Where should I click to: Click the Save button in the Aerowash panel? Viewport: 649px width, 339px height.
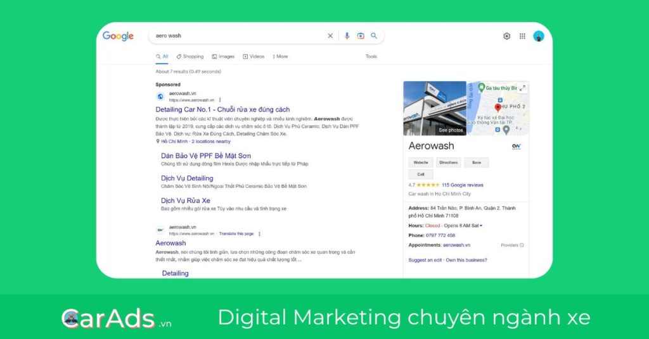[477, 163]
